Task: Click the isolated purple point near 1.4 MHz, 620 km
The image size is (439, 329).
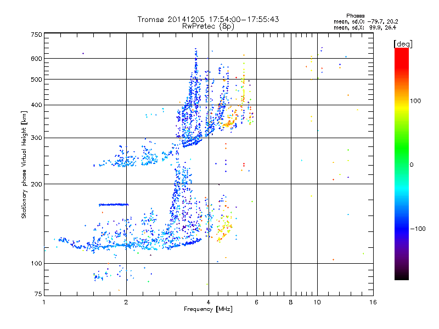Action: pos(83,53)
